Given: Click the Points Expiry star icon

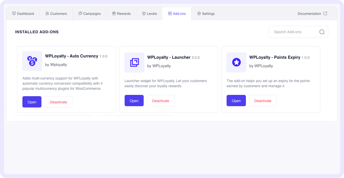Looking at the screenshot, I should pos(236,62).
